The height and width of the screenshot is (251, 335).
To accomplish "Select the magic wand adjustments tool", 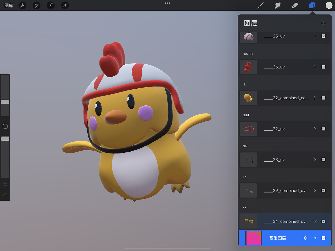I will coord(36,5).
